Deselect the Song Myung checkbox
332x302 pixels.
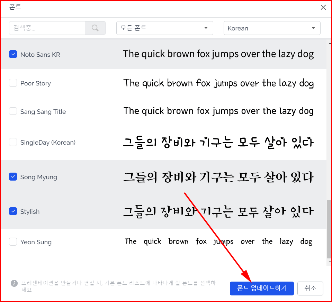pyautogui.click(x=13, y=176)
